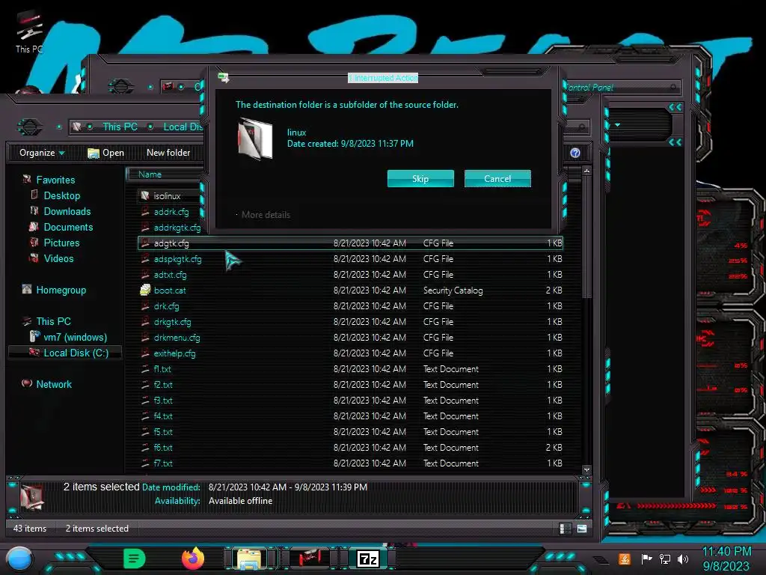Open the Organize dropdown menu
The image size is (766, 575).
[x=42, y=153]
